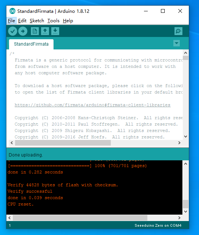
Task: Click editor vertical scrollbar down arrow
Action: [x=186, y=137]
